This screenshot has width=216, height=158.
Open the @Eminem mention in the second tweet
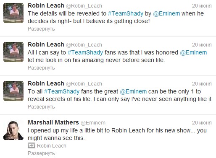click(193, 52)
